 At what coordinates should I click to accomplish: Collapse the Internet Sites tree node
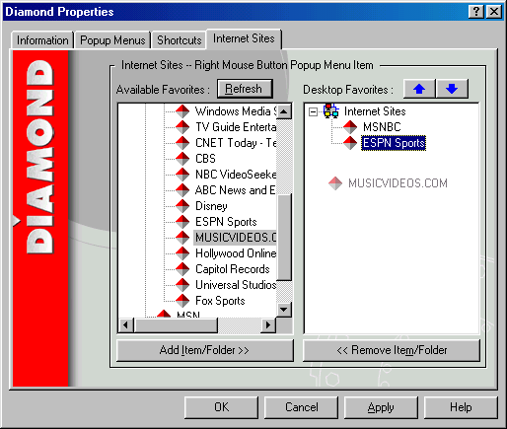point(313,112)
